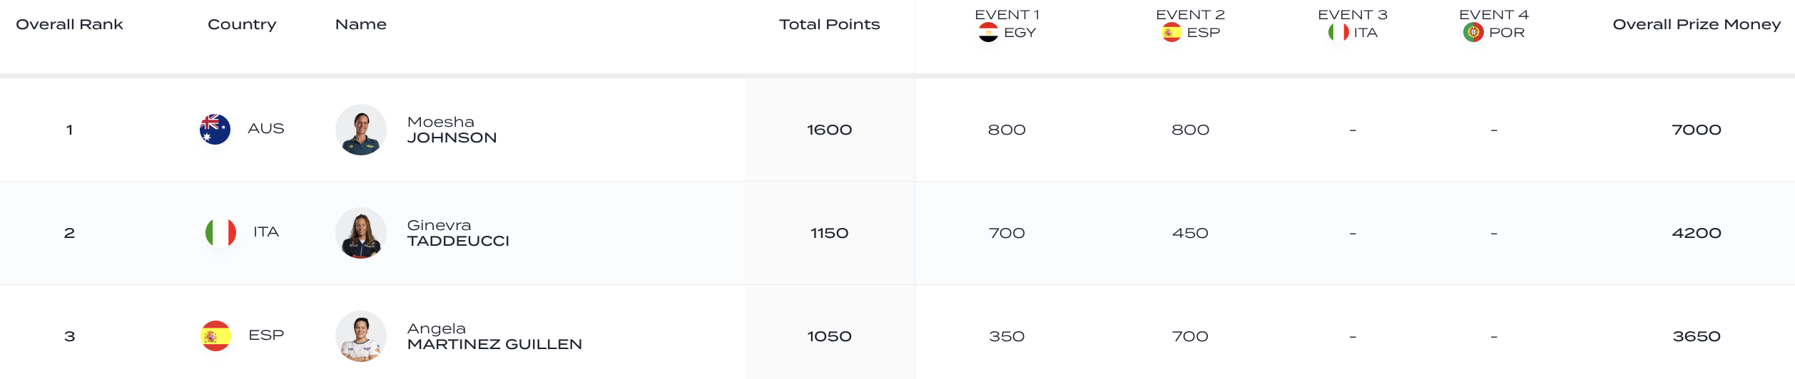Viewport: 1795px width, 379px height.
Task: Open Moesha Johnson's profile photo
Action: click(x=361, y=130)
